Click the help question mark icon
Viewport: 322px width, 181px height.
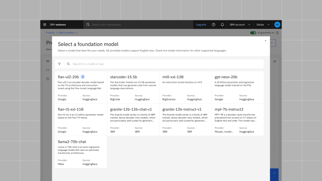pos(214,25)
